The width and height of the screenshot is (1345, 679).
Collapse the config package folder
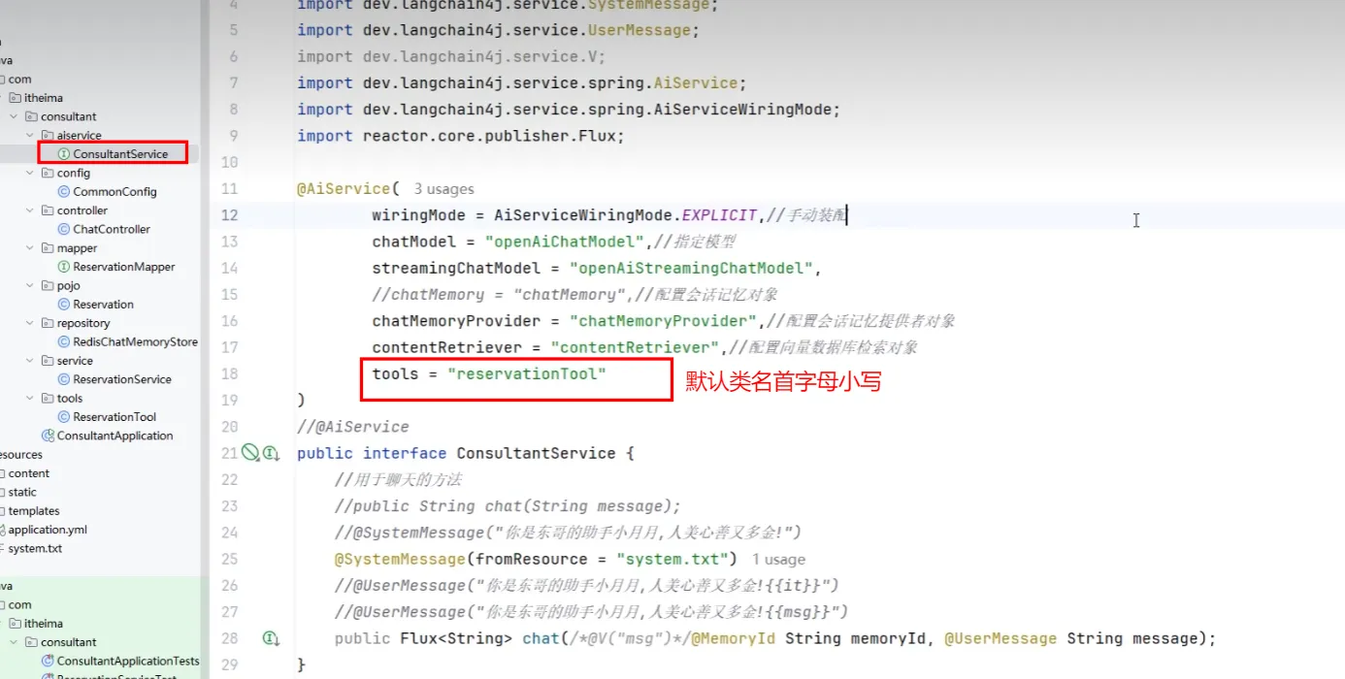[30, 173]
